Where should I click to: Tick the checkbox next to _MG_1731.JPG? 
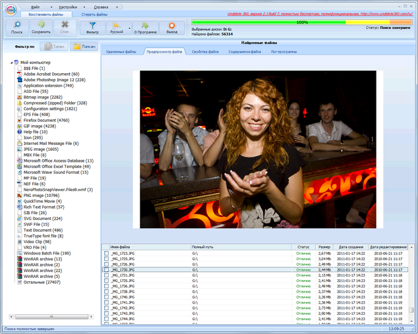click(107, 275)
